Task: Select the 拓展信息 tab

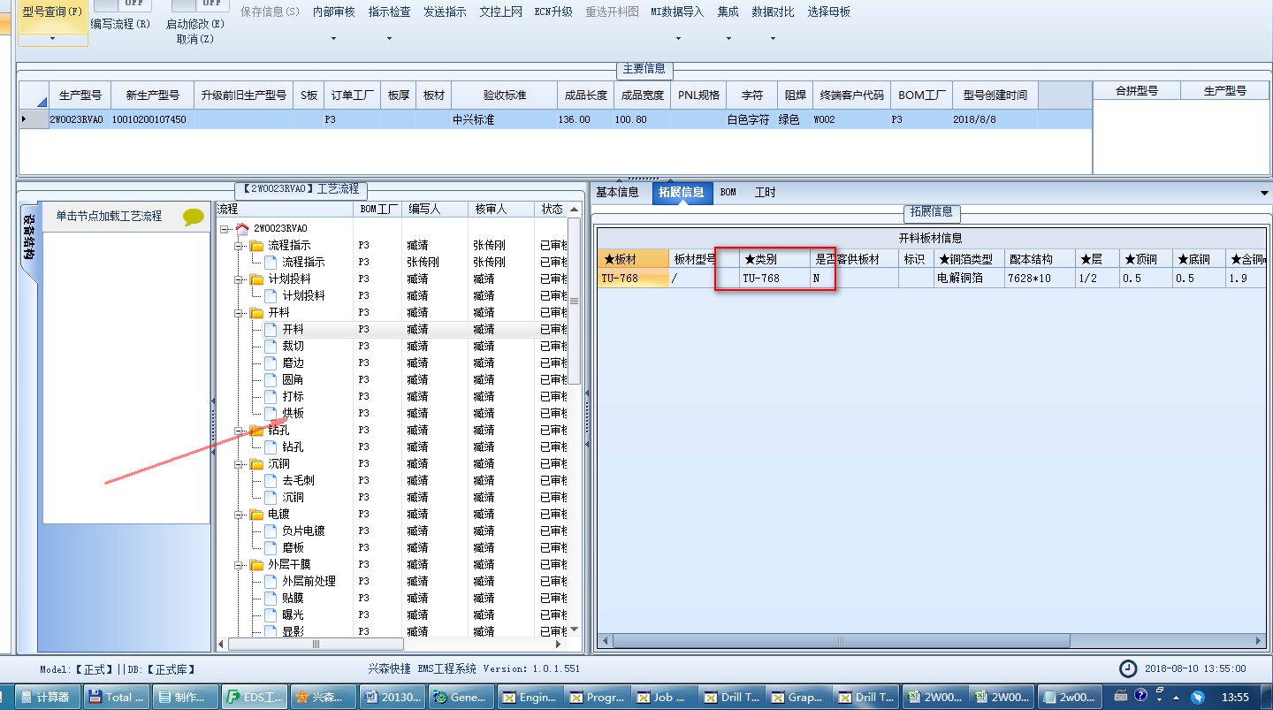Action: click(x=682, y=192)
